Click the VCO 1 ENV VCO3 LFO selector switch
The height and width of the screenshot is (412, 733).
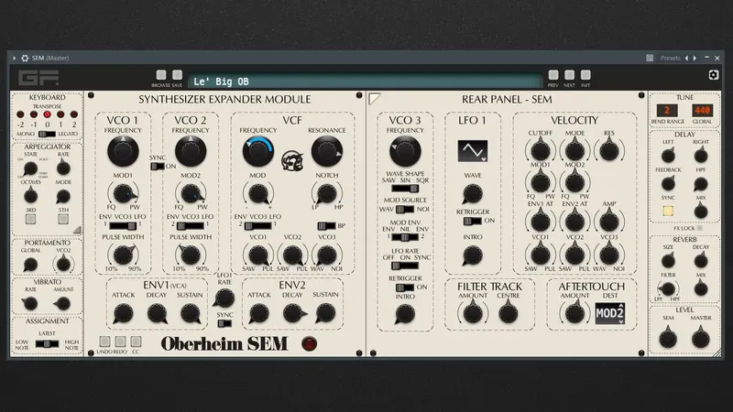[123, 225]
